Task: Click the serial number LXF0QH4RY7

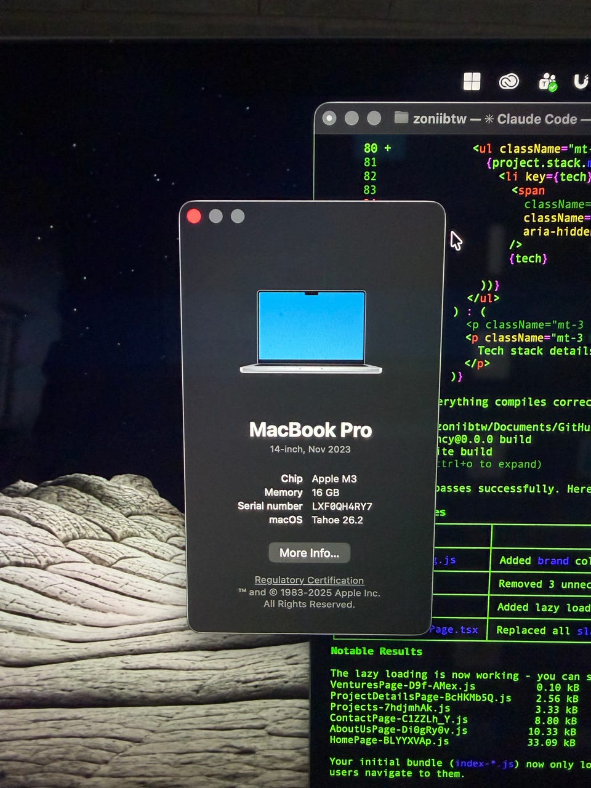Action: point(342,507)
